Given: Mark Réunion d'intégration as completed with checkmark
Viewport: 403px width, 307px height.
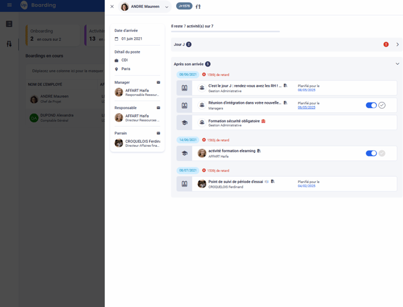Looking at the screenshot, I should [382, 105].
